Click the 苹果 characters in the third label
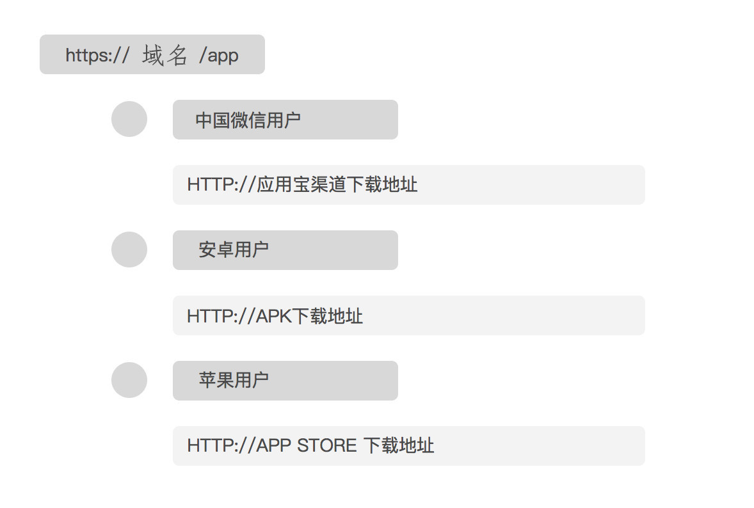 (x=216, y=380)
